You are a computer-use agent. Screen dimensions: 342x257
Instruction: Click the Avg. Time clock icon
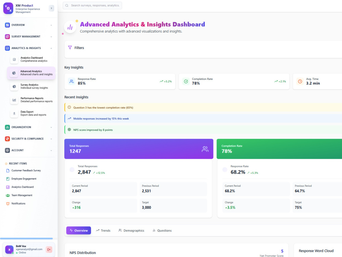pos(300,81)
